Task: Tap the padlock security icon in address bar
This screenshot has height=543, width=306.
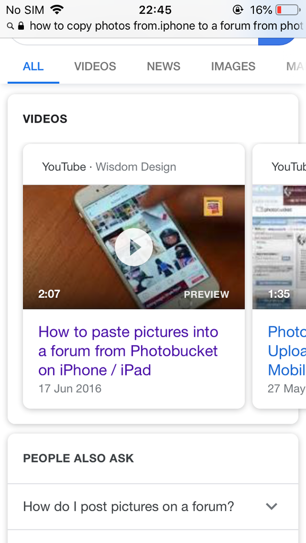Action: tap(21, 26)
